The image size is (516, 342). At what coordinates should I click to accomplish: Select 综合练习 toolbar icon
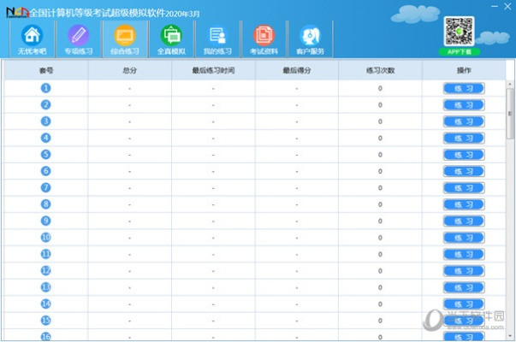coord(125,38)
